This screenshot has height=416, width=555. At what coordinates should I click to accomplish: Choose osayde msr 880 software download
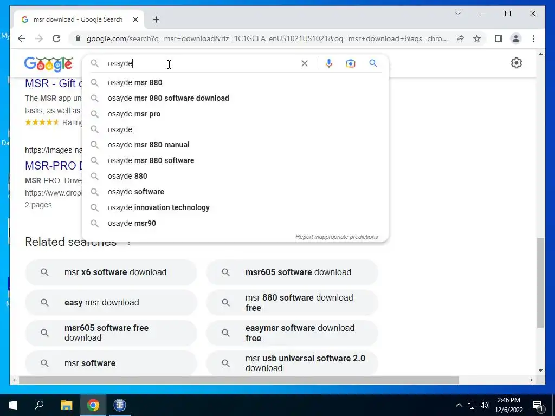tap(235, 98)
